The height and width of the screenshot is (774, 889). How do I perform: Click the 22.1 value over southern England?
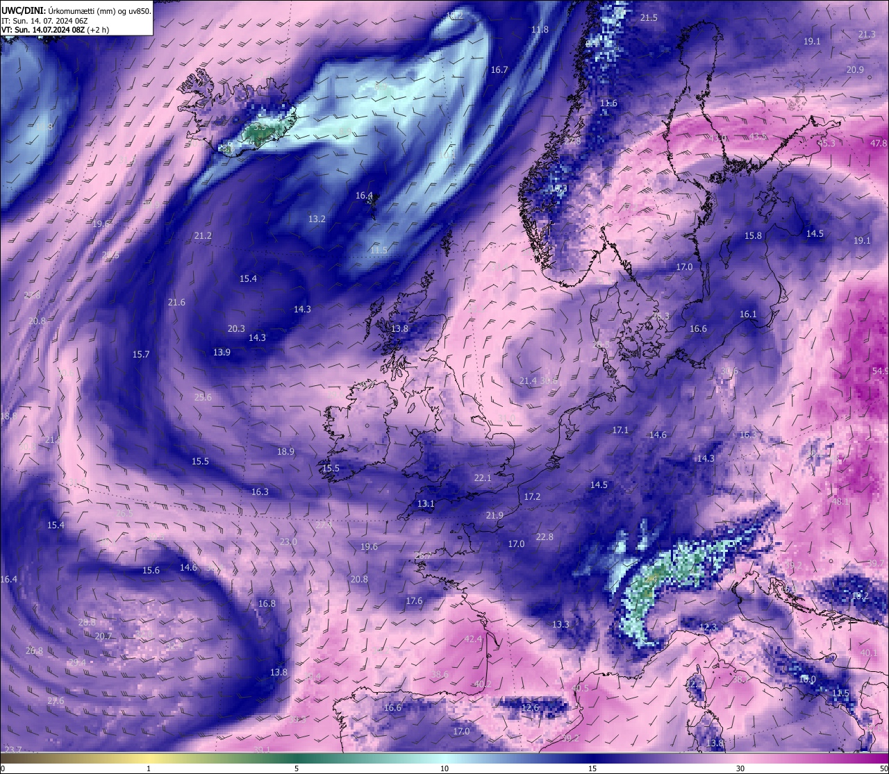(483, 478)
